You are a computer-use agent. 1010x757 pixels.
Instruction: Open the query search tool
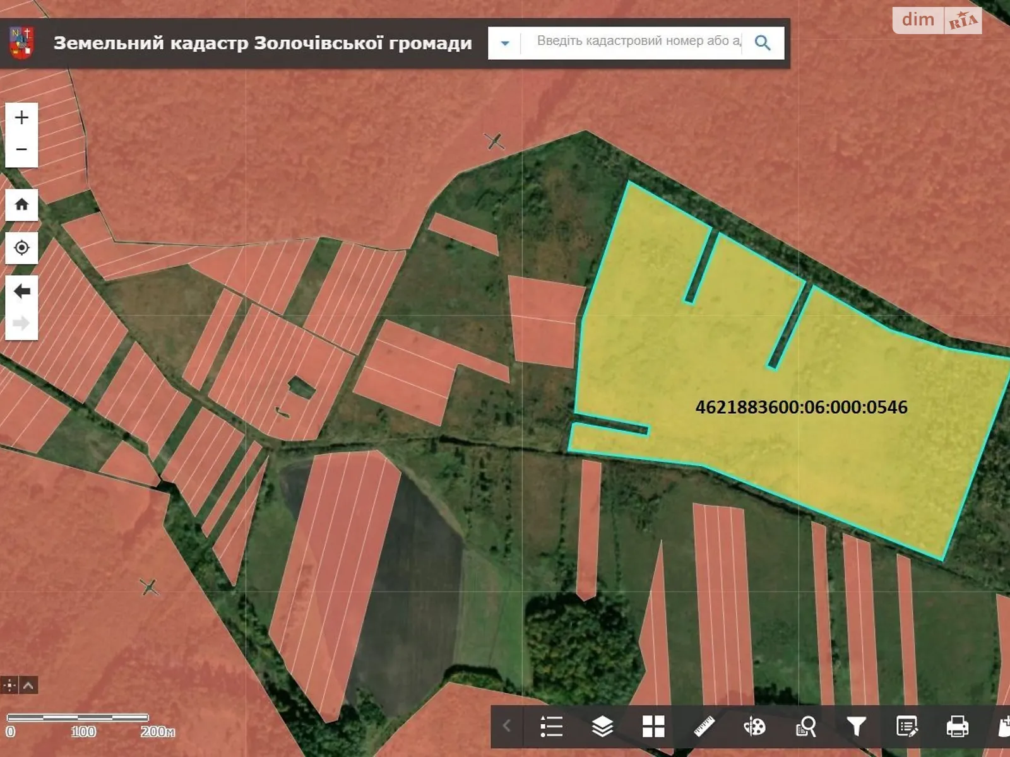tap(805, 727)
